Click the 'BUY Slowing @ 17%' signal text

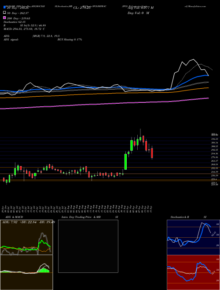[x=70, y=40]
